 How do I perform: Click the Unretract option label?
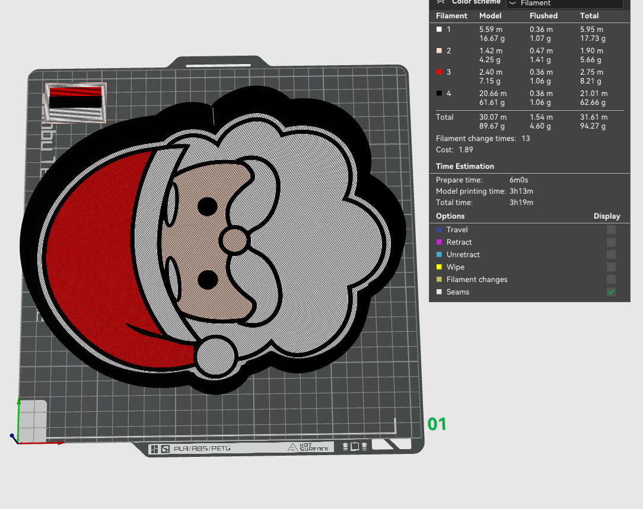tap(463, 255)
